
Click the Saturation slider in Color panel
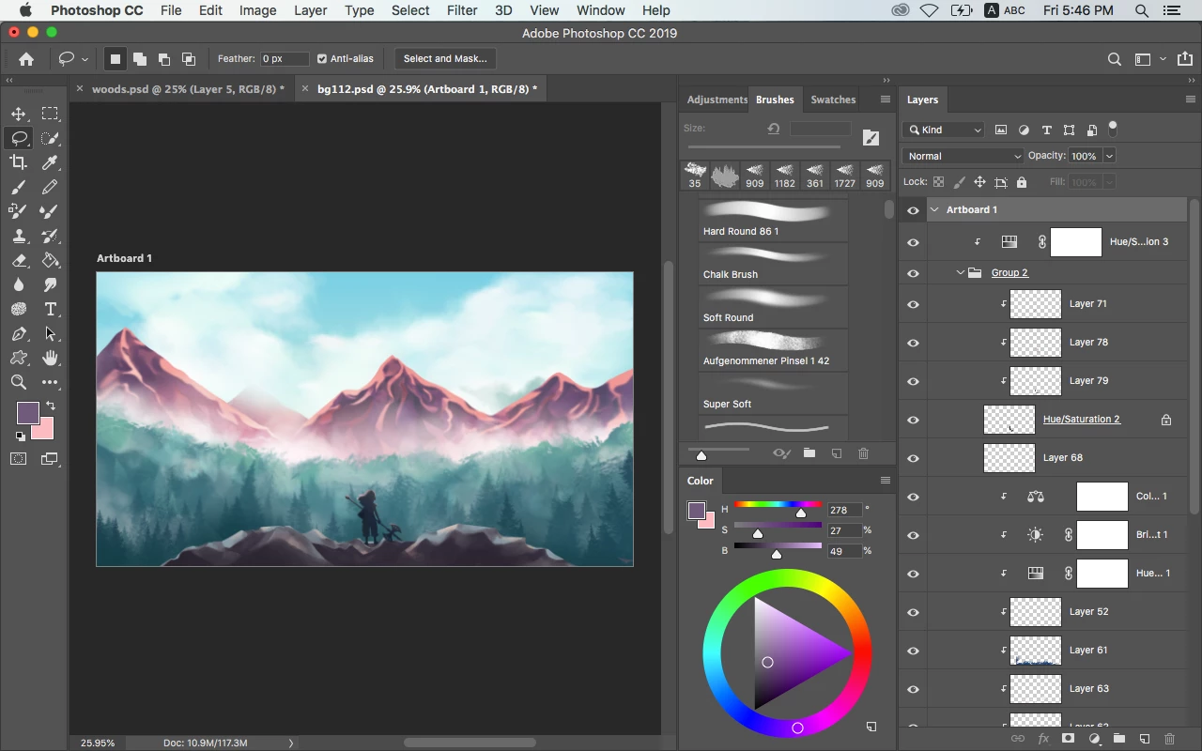[x=778, y=528]
